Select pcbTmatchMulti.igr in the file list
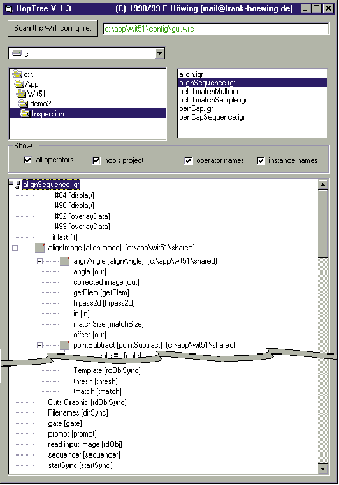 click(x=209, y=92)
